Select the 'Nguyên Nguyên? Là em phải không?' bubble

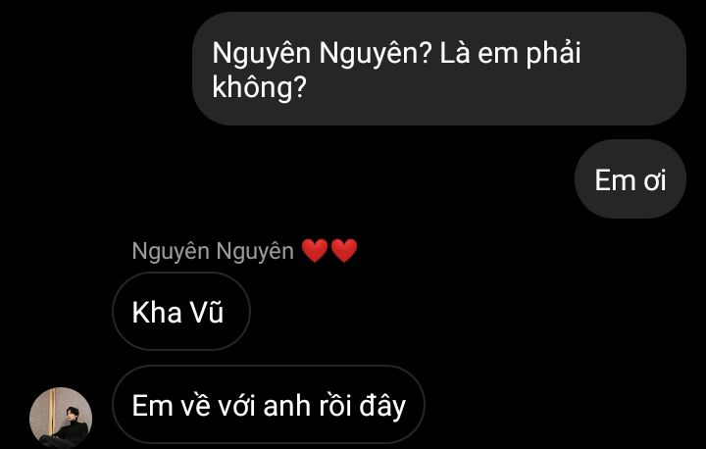(x=439, y=69)
